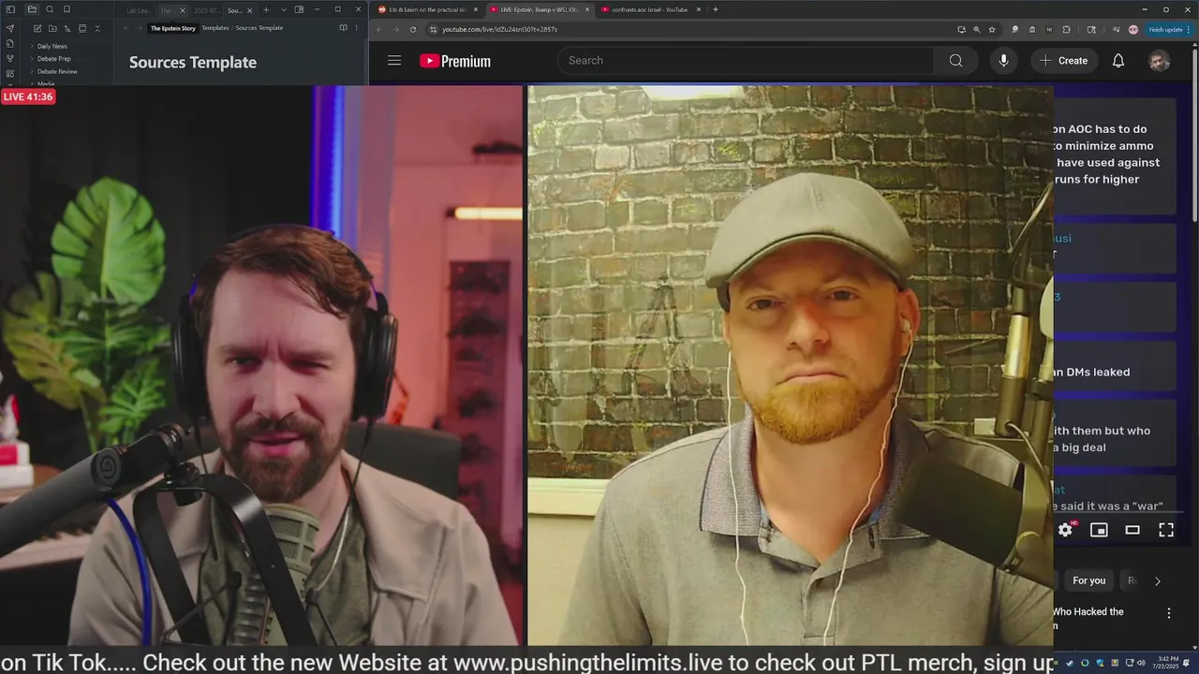
Task: Open taskbar clock showing 3:42 PM
Action: tap(1166, 663)
